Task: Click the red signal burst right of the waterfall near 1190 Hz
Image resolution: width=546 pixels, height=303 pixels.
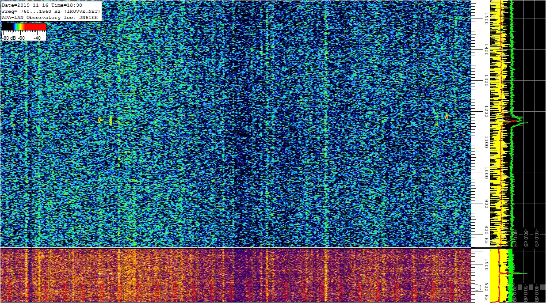Action: [x=447, y=117]
